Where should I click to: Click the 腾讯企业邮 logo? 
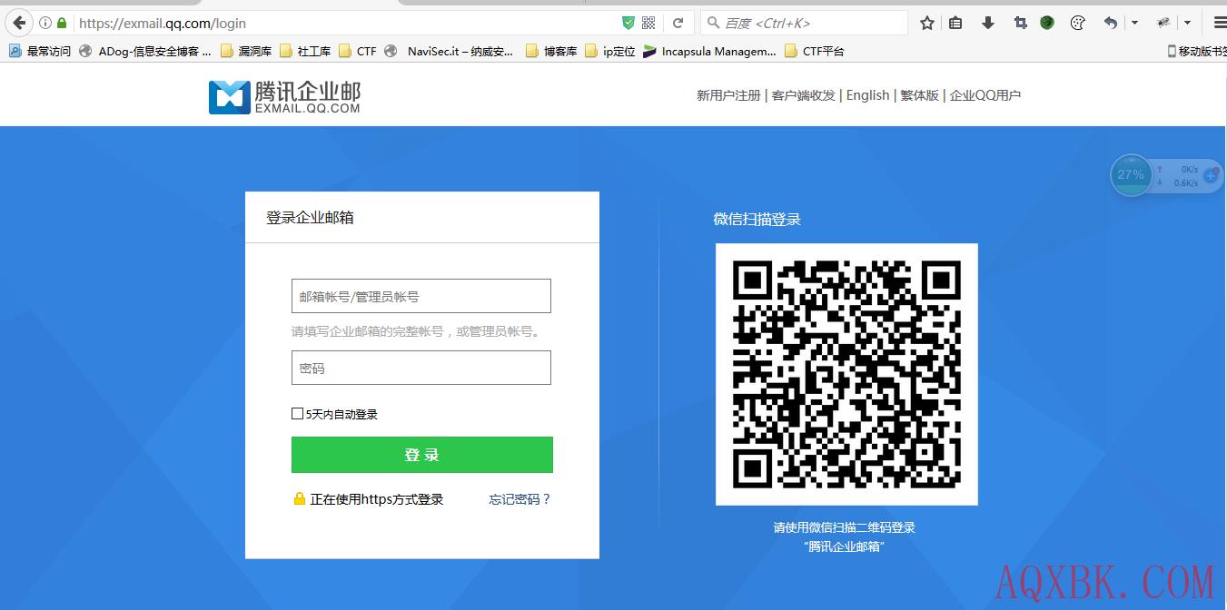tap(284, 96)
